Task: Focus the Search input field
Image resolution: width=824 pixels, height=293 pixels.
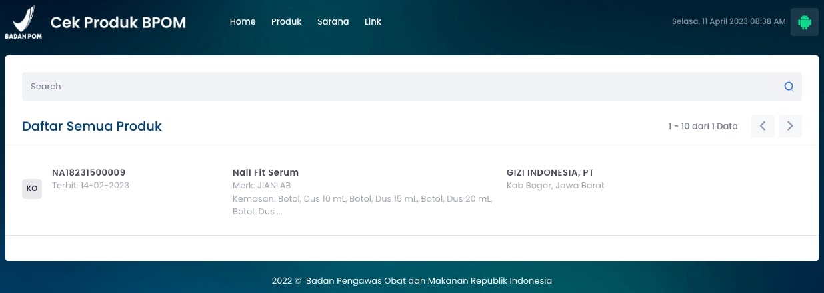Action: tap(400, 87)
